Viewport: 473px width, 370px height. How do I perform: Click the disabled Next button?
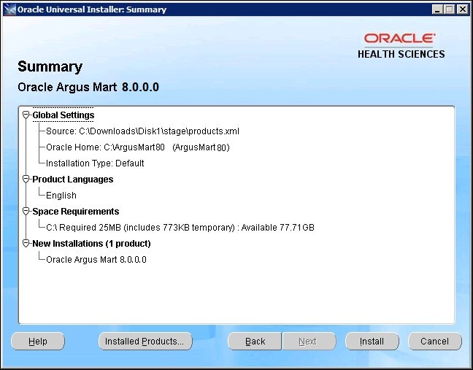click(309, 342)
